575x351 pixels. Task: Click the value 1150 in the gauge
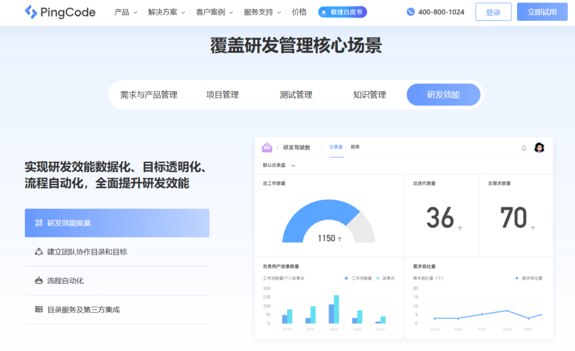pos(326,238)
